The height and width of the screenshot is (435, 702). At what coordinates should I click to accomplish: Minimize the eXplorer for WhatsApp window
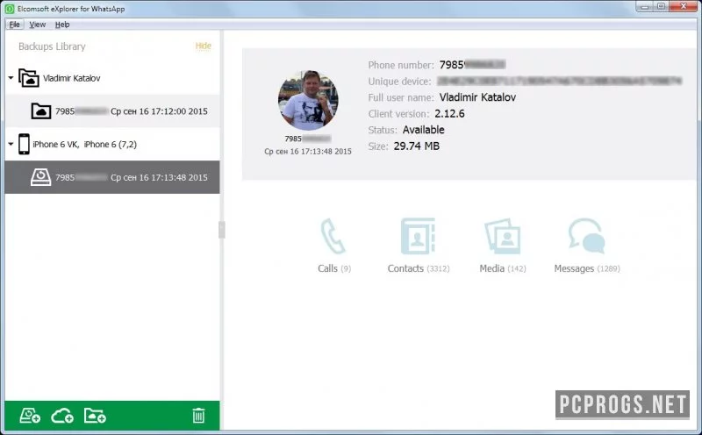tap(645, 6)
